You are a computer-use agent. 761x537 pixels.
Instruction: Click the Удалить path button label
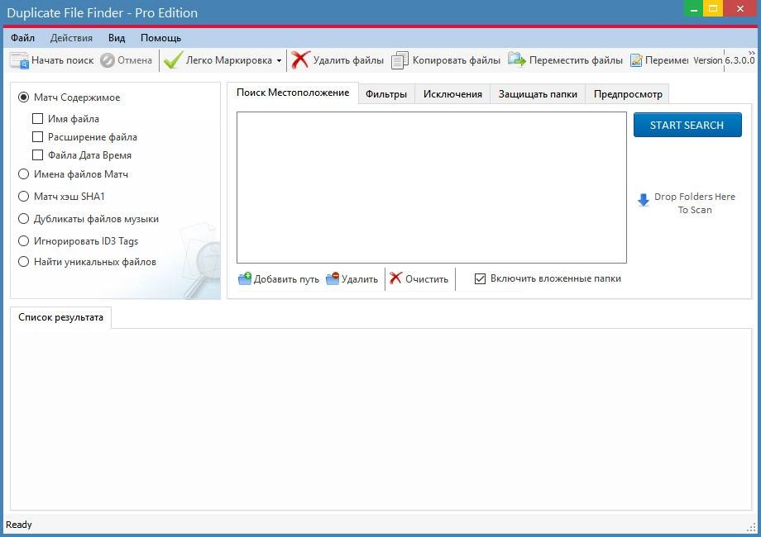360,279
